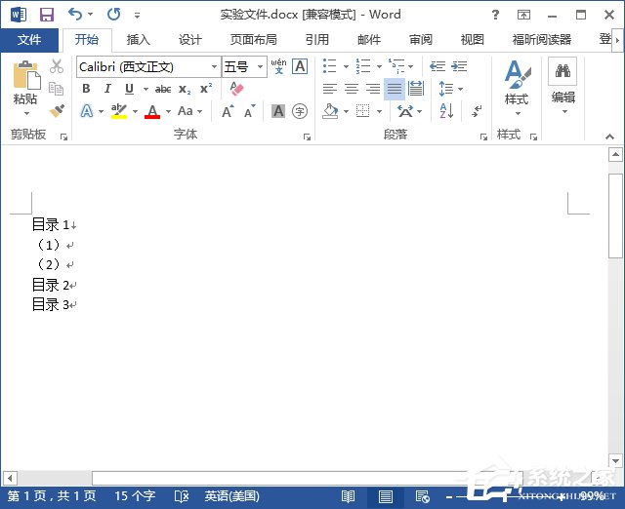The image size is (625, 509).
Task: Select the Format Painter brush icon
Action: tap(57, 111)
